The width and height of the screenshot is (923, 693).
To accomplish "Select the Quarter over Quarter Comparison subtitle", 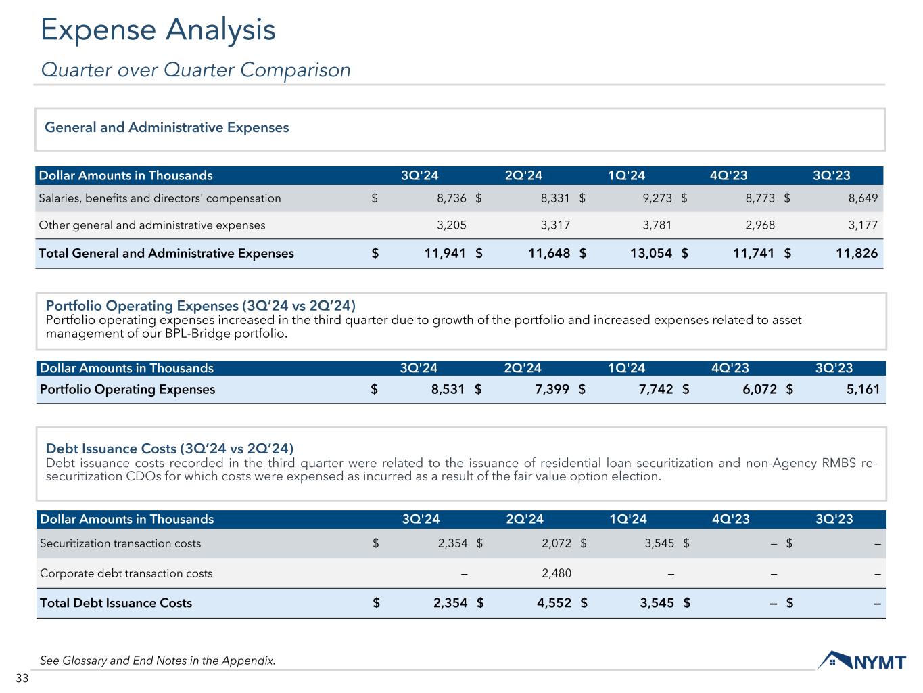I will (195, 70).
